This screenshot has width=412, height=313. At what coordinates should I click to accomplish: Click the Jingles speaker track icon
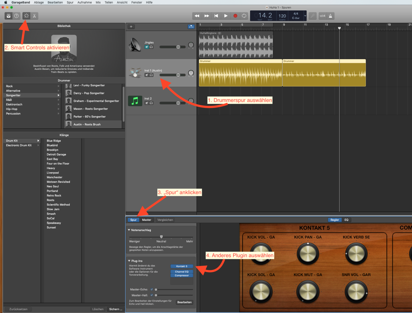pos(135,45)
